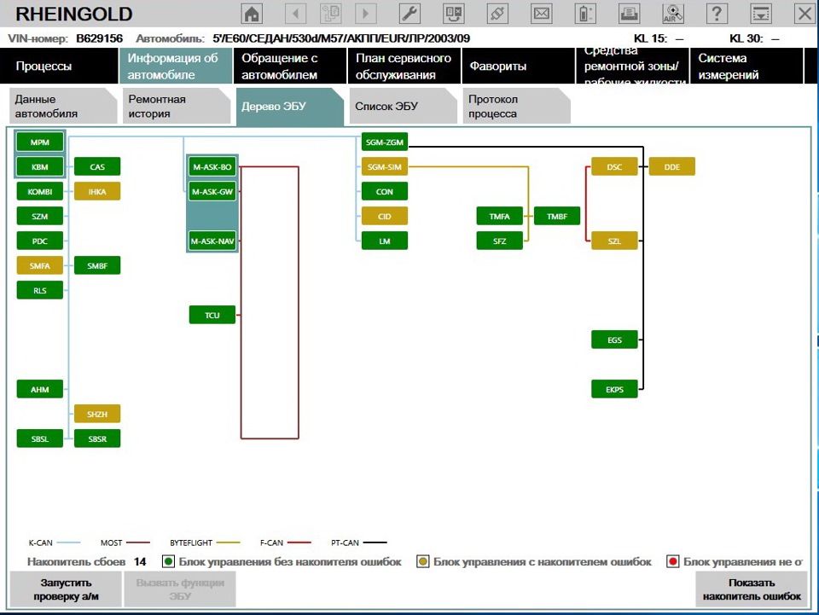Select the KOMBI control unit
Viewport: 819px width, 615px height.
coord(40,192)
